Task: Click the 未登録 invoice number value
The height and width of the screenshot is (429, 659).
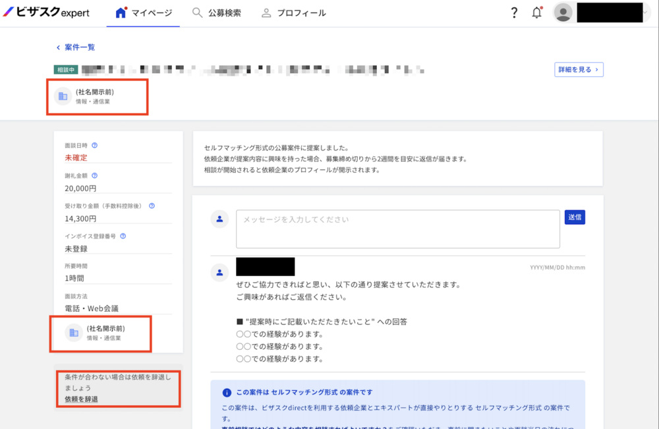Action: (76, 248)
